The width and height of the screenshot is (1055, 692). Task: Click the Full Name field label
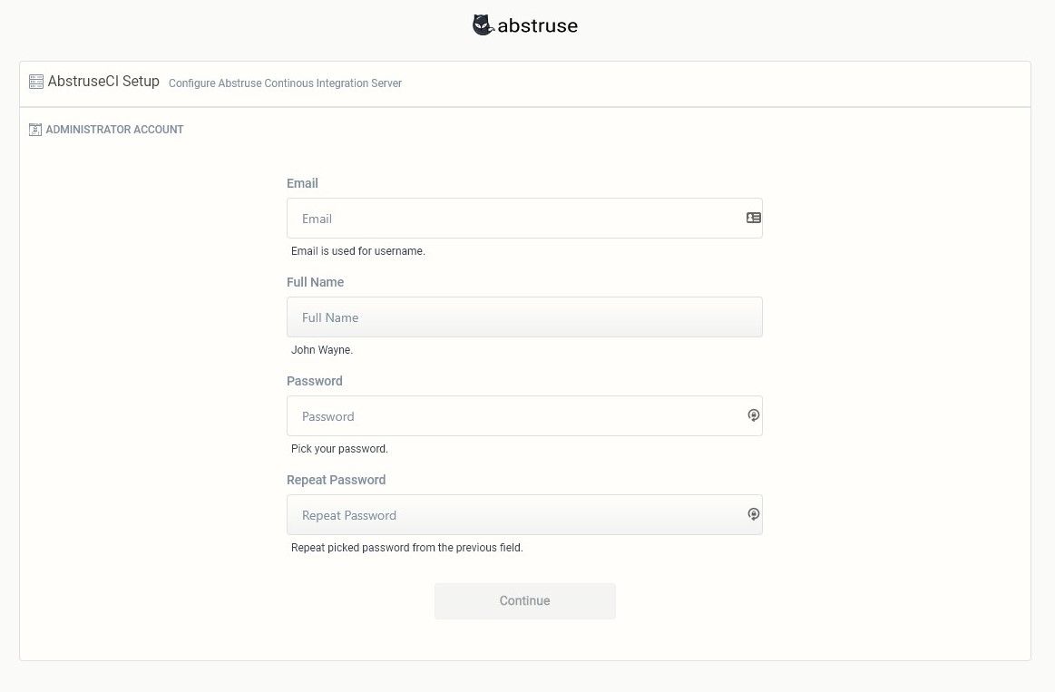tap(315, 282)
